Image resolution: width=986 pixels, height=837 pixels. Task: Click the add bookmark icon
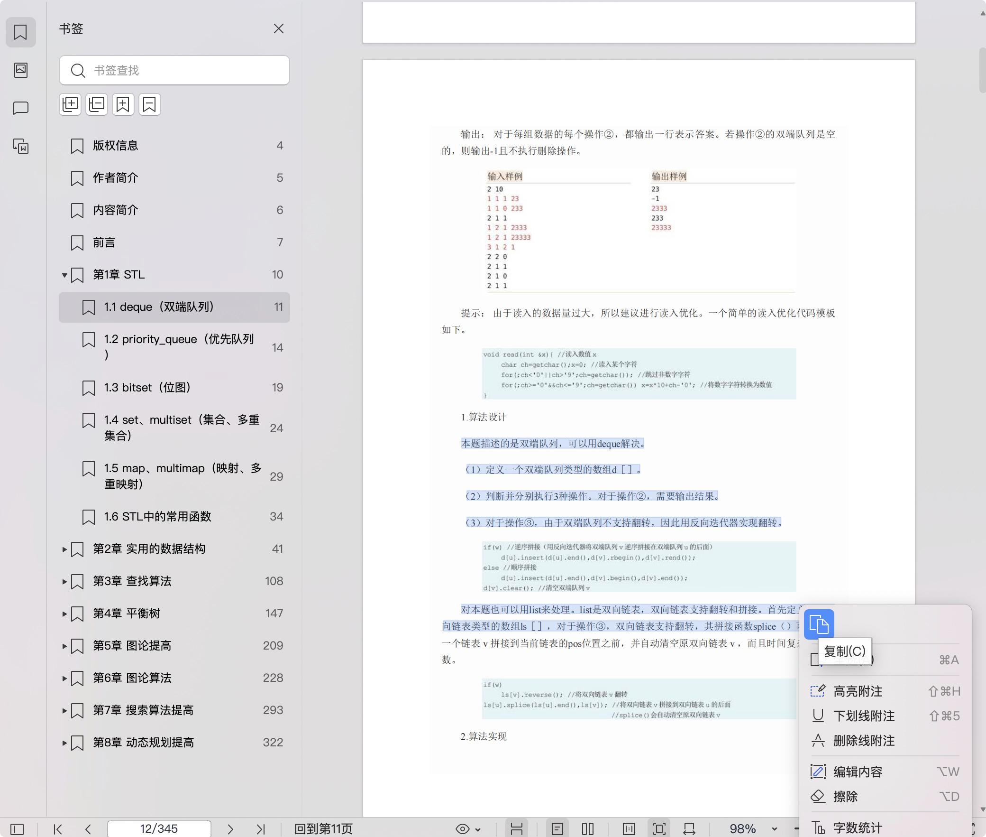pyautogui.click(x=123, y=104)
